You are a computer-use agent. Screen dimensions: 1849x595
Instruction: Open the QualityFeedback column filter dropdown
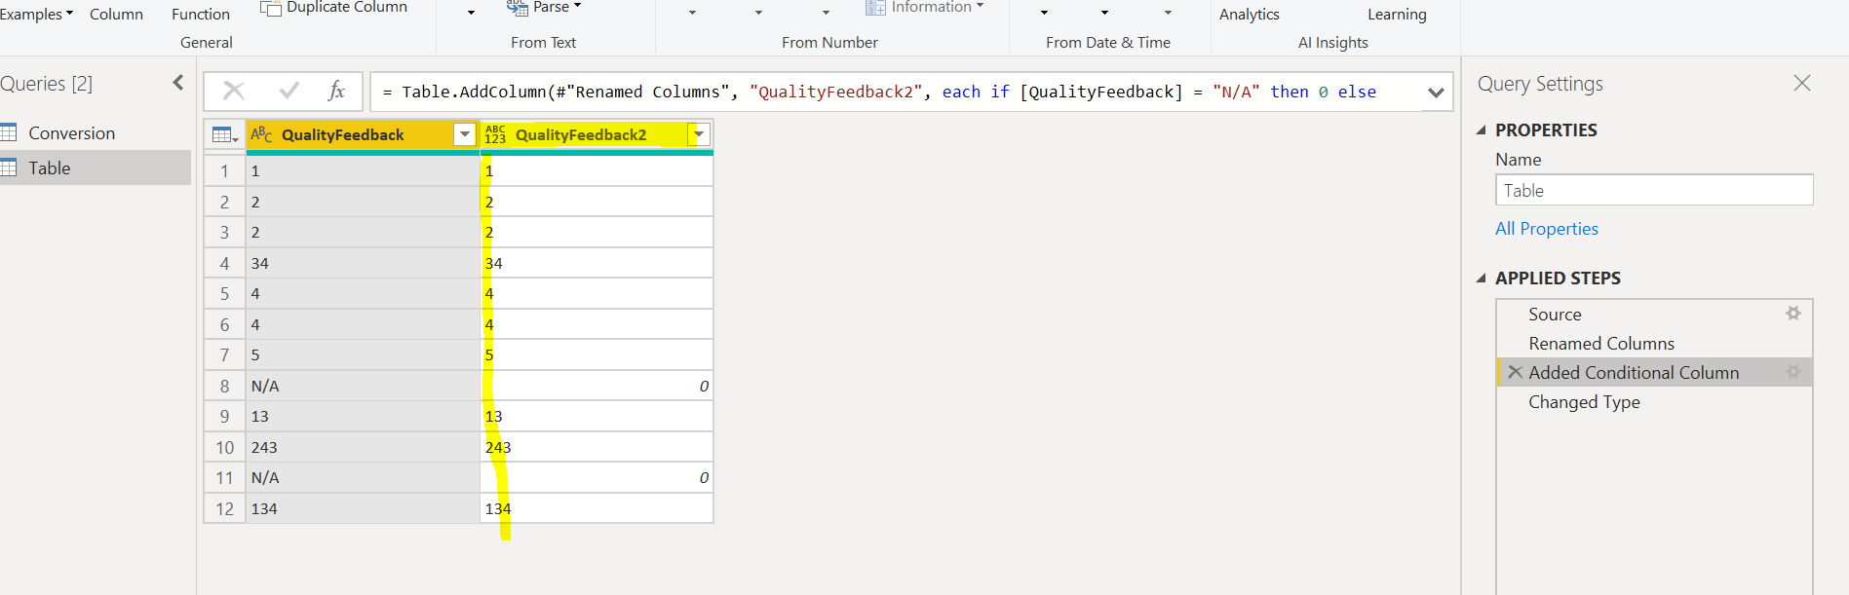click(465, 134)
